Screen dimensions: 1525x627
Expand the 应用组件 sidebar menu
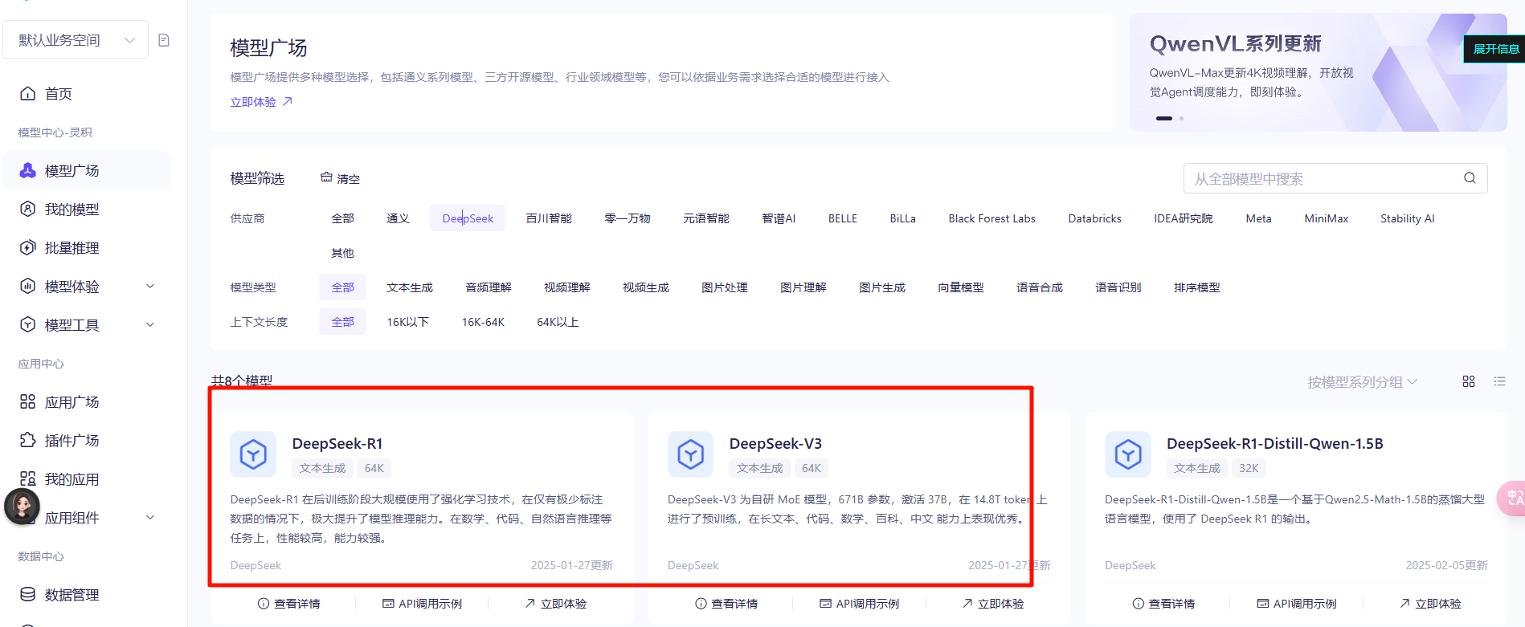coord(149,518)
